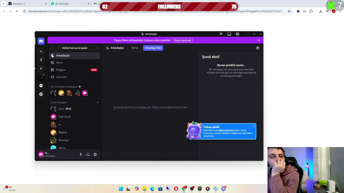Open the explore servers compass icon
Image resolution: width=344 pixels, height=193 pixels.
[x=41, y=94]
